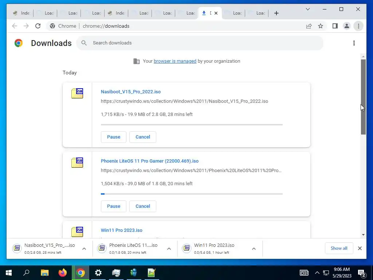Open the 'browser is managed' link
Screen dimensions: 373x280
click(x=175, y=61)
